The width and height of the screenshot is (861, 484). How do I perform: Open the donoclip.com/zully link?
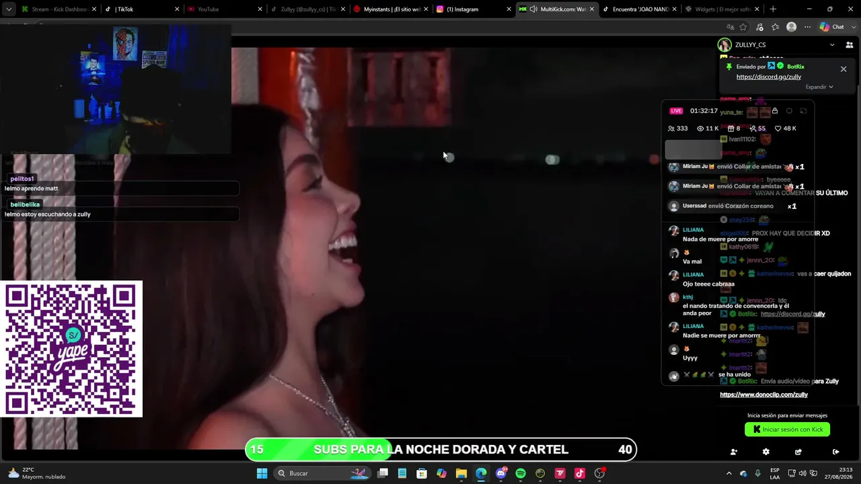coord(764,395)
